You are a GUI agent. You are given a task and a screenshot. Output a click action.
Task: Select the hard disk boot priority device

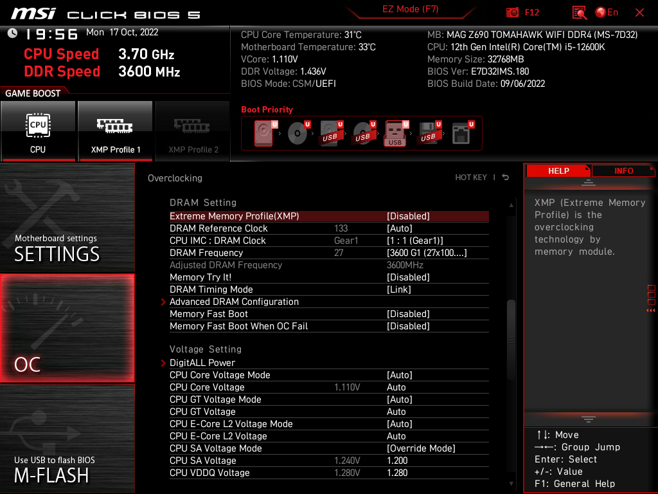263,133
